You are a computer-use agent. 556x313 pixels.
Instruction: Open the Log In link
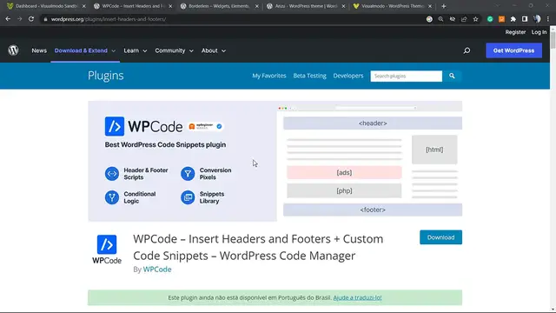539,32
